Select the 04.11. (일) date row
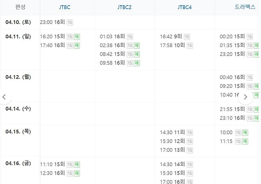 point(18,37)
